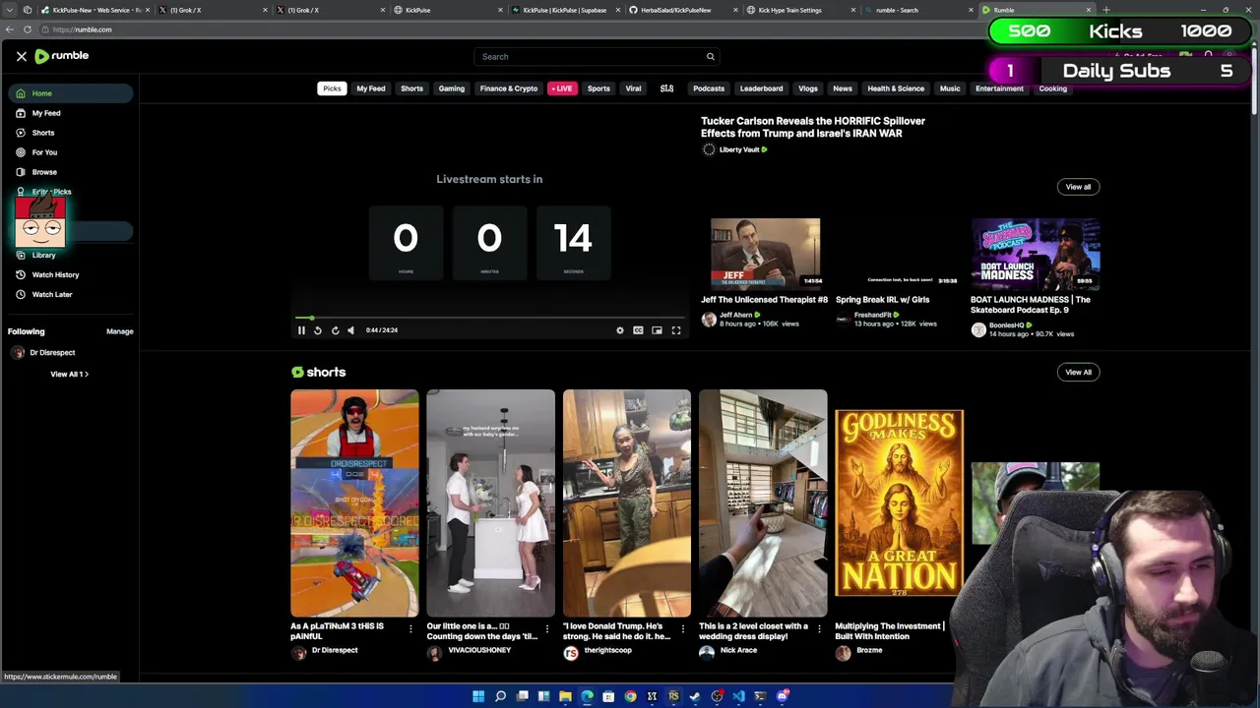Open the Rumble logo home link
The width and height of the screenshot is (1260, 708).
[x=62, y=56]
